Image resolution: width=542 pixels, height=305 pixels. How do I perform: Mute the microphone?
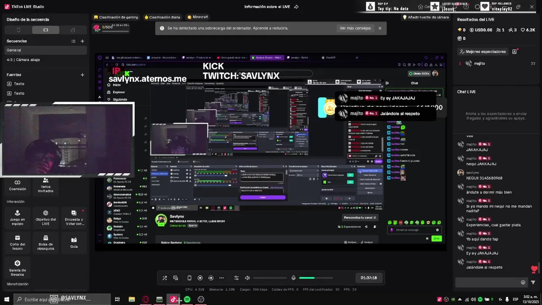click(293, 278)
